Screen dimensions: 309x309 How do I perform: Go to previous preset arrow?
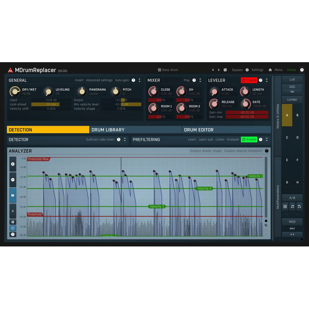(x=213, y=70)
